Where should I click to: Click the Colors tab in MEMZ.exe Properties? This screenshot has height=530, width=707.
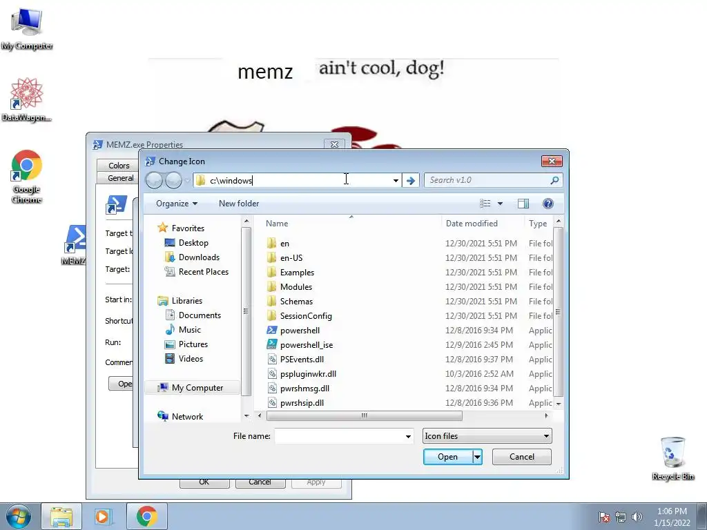[119, 166]
